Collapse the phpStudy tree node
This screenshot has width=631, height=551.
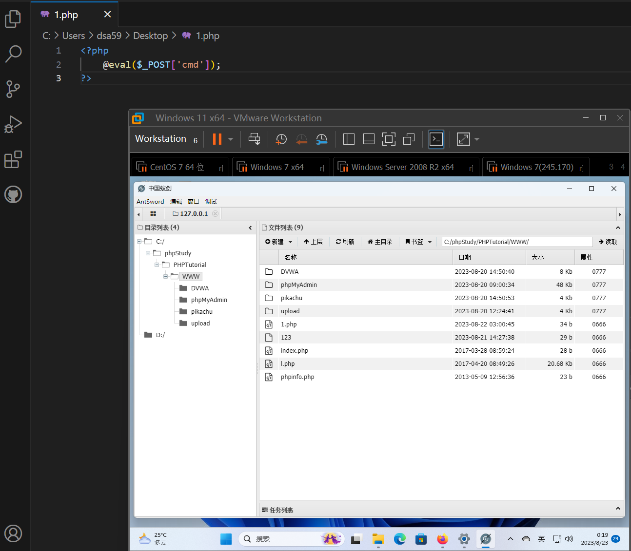tap(148, 253)
